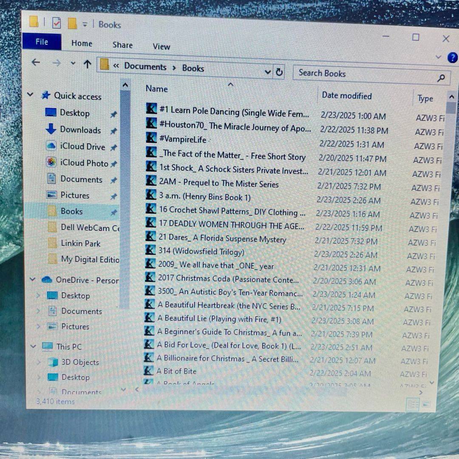Switch to large icons view button
Screen dimensions: 459x459
pyautogui.click(x=426, y=404)
